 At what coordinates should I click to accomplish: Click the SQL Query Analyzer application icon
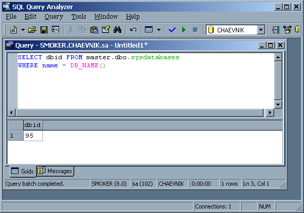pyautogui.click(x=7, y=7)
